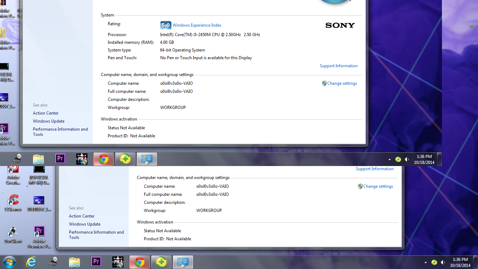Open green plus app in bottom taskbar
Viewport: 478px width, 269px height.
point(161,262)
